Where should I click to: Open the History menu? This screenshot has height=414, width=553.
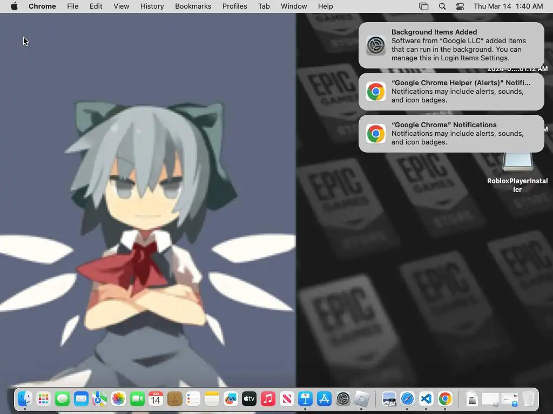pos(152,6)
